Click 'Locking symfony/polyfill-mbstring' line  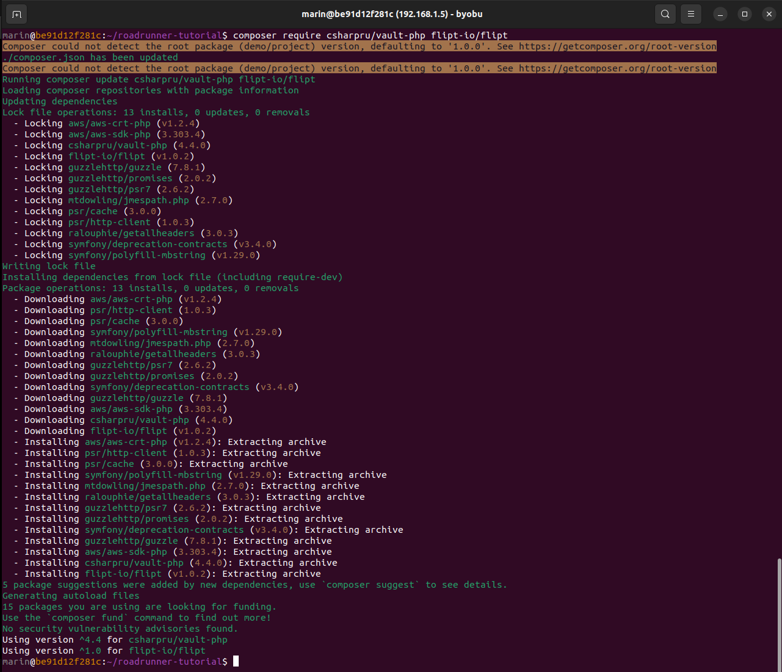pyautogui.click(x=137, y=255)
